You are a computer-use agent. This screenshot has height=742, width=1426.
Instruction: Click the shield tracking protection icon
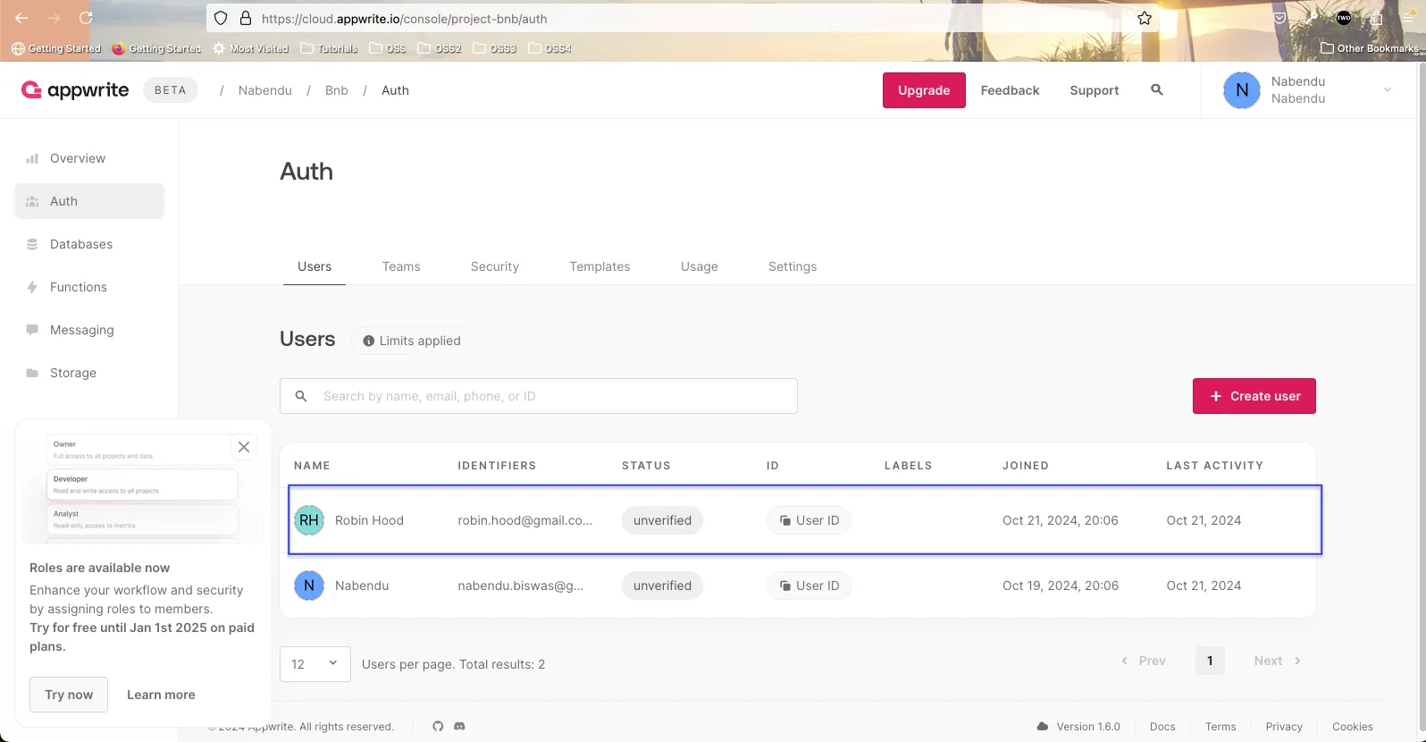click(221, 18)
